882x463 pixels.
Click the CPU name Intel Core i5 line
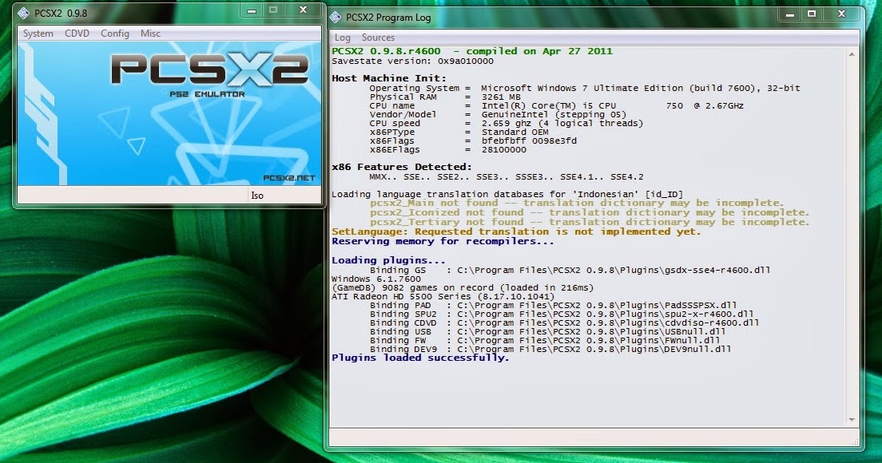coord(556,105)
